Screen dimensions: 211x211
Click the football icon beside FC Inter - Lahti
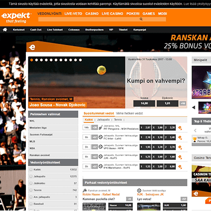tap(101, 137)
